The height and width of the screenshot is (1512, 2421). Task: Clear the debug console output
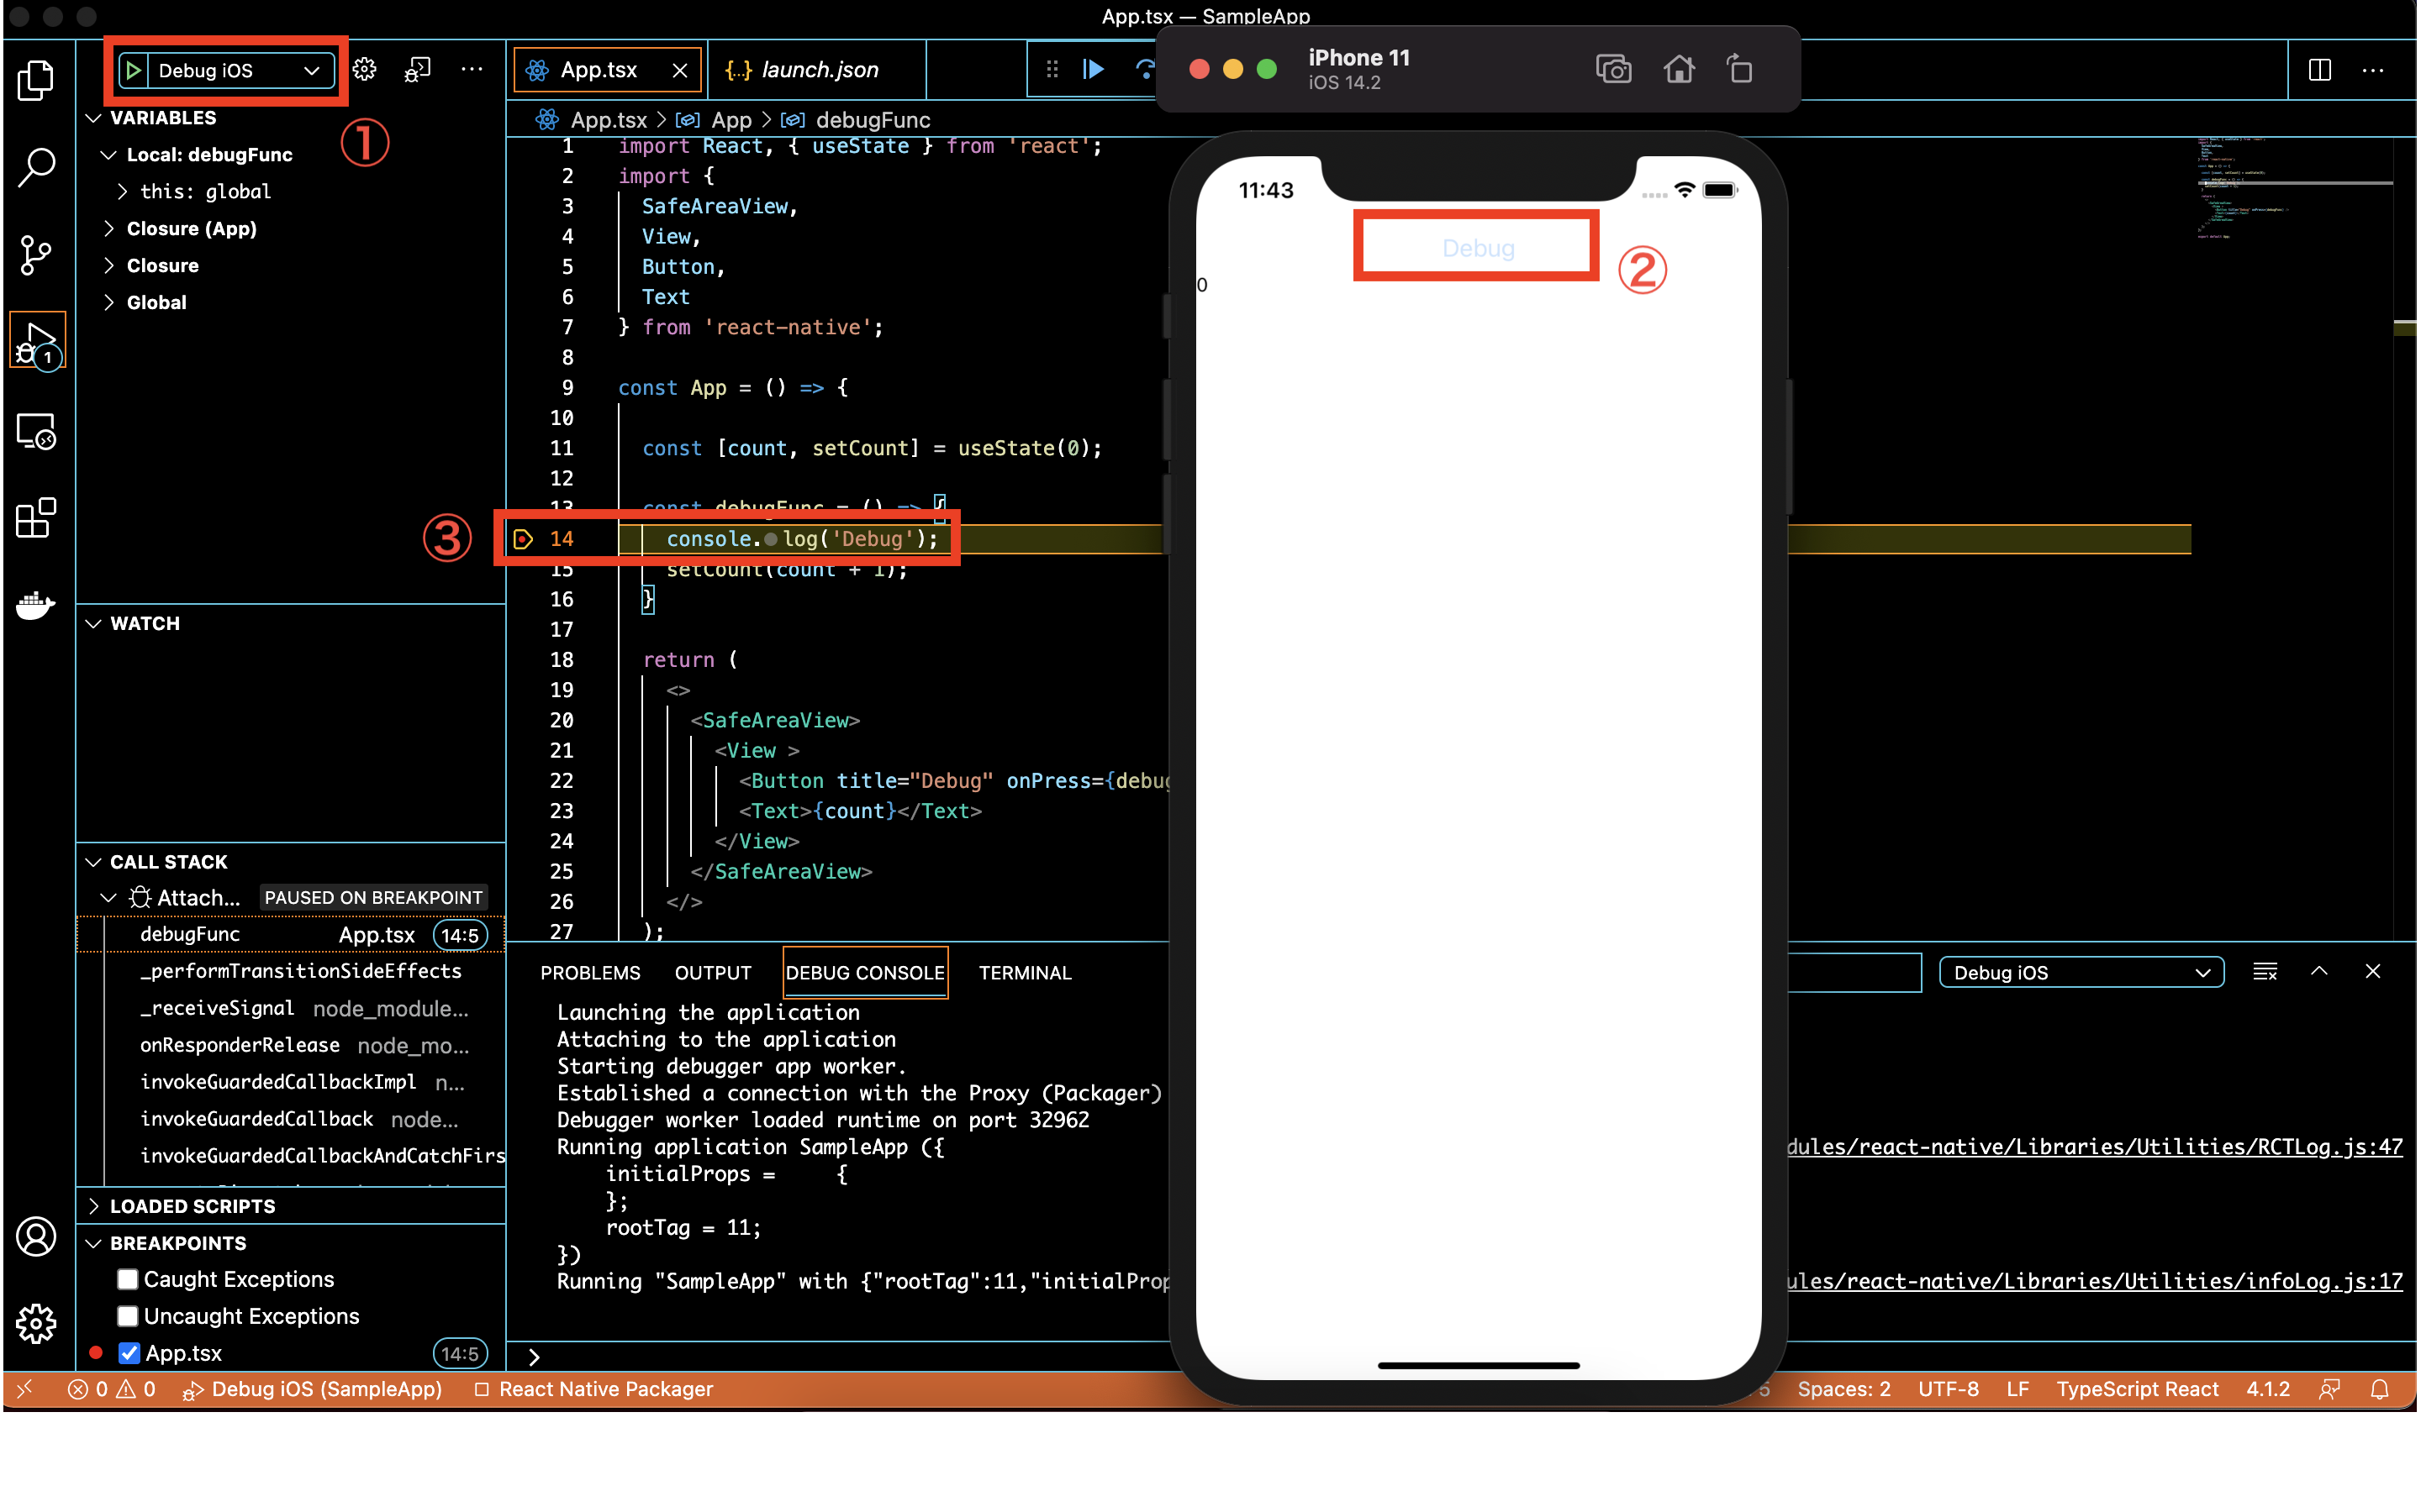2265,970
